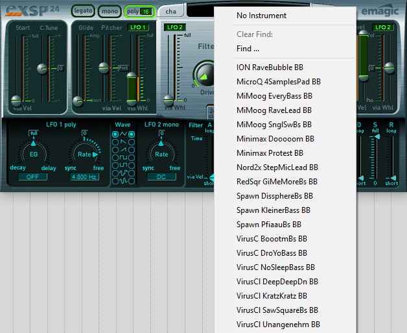Click the unipolar square wave icon

[123, 166]
